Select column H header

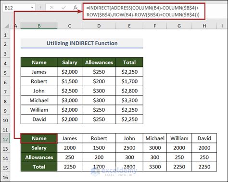204,26
